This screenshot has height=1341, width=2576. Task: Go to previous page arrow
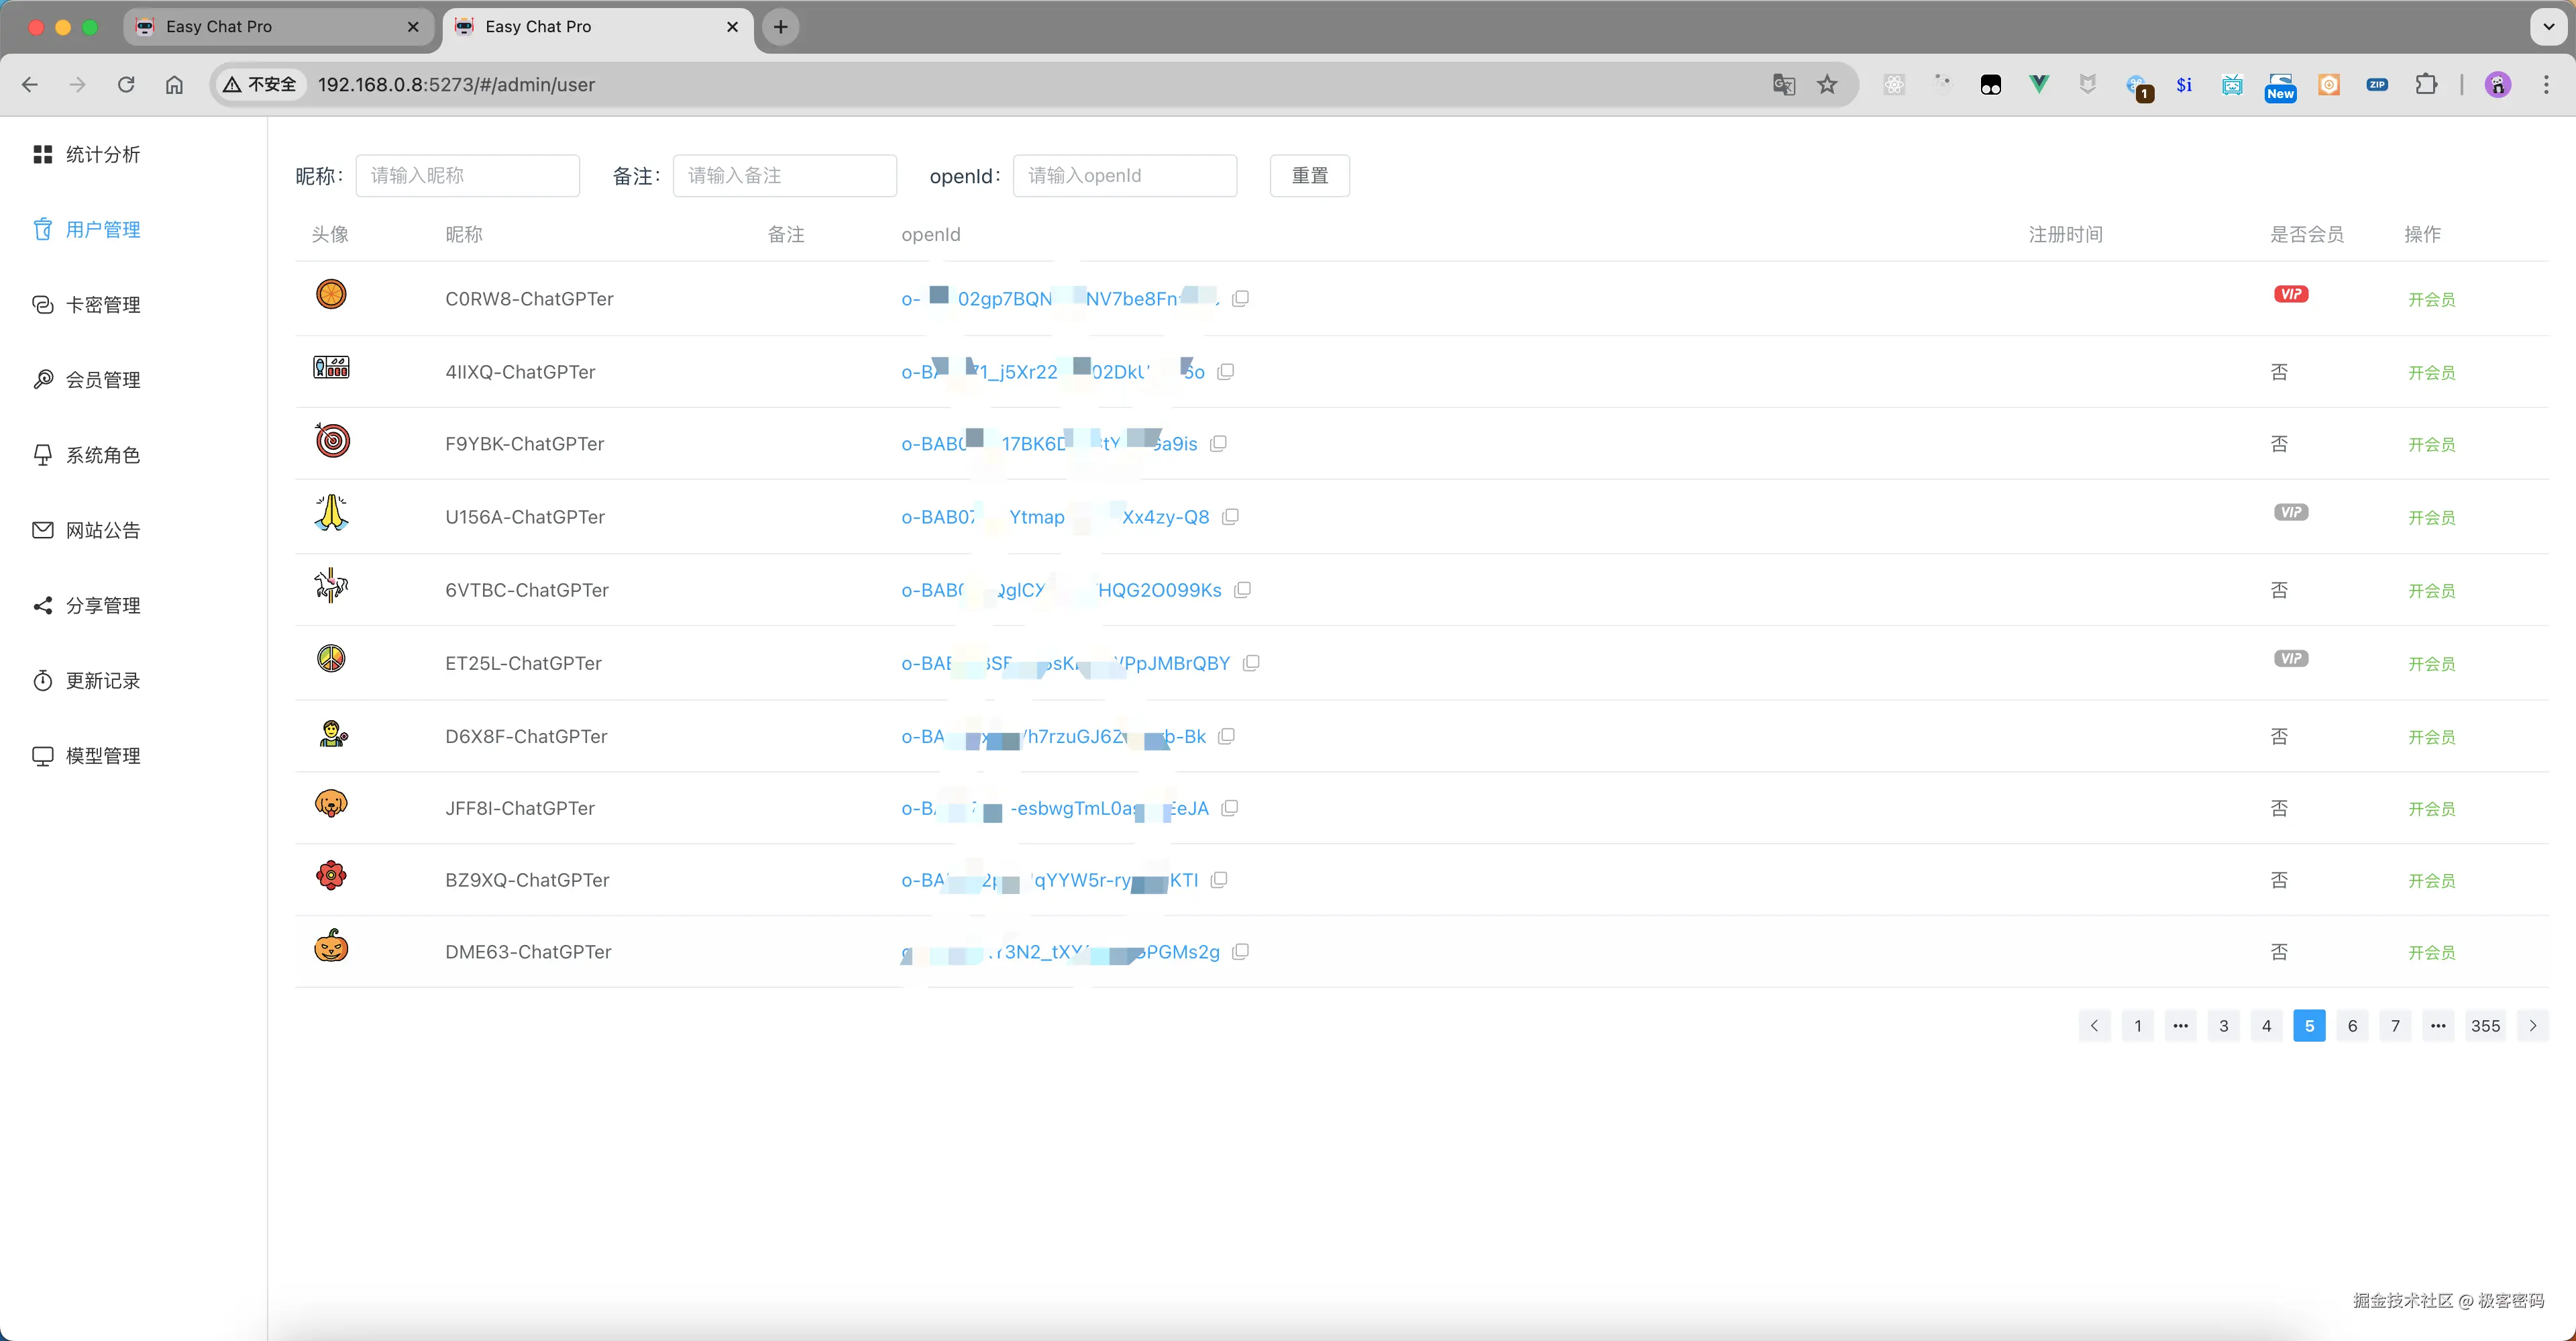2094,1026
